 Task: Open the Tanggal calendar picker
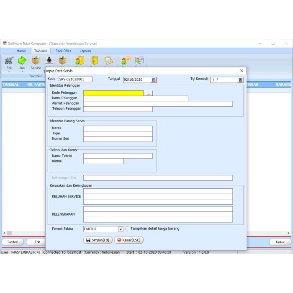tap(154, 80)
